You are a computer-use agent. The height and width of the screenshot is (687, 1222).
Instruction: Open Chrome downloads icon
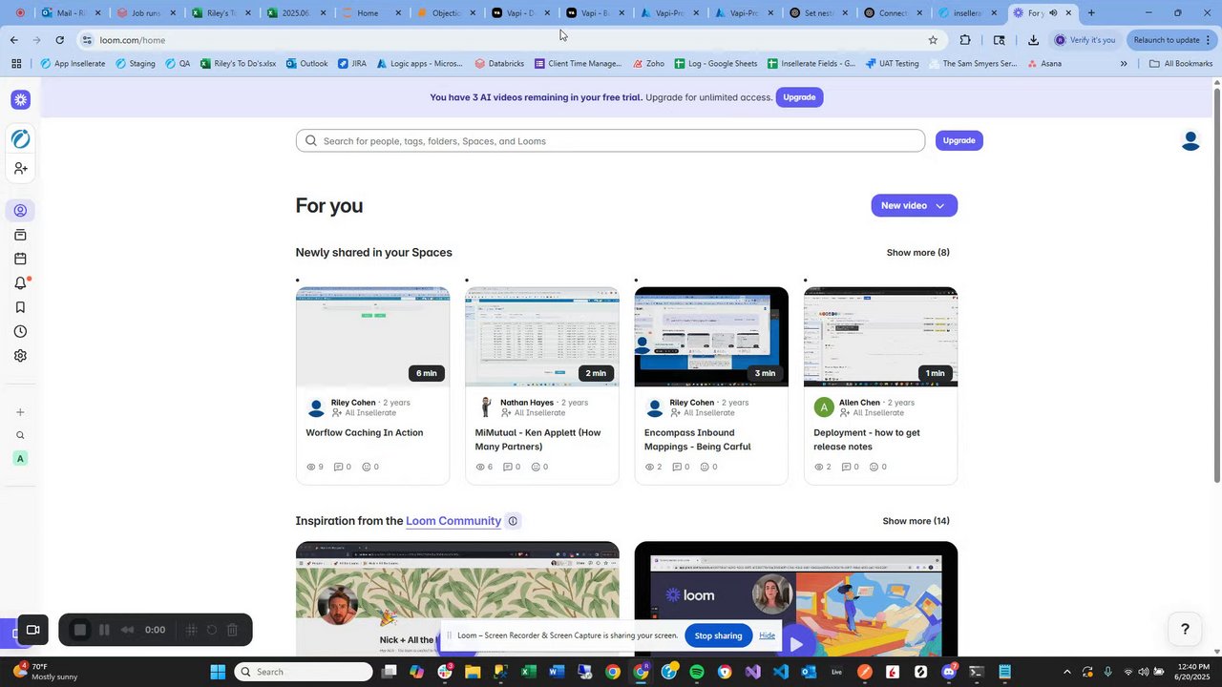1033,40
